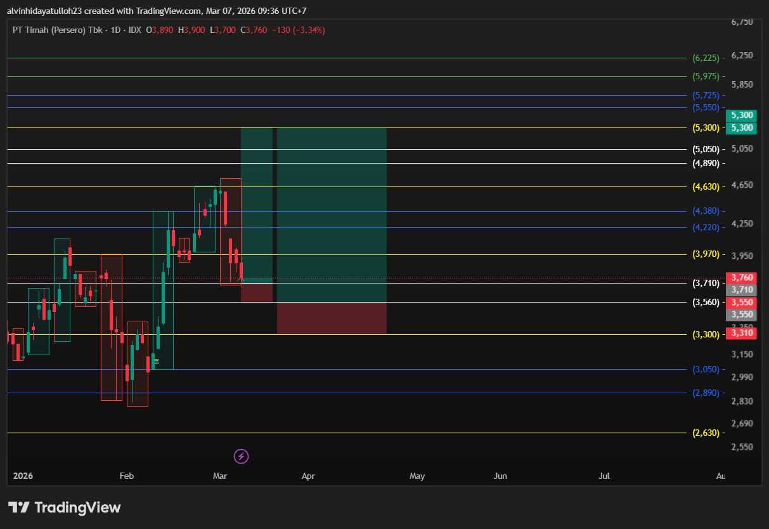769x529 pixels.
Task: Click the high value H3,900
Action: point(191,30)
